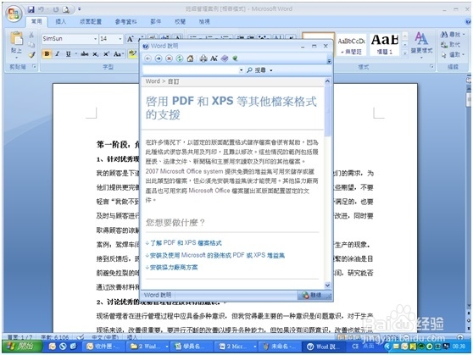The height and width of the screenshot is (355, 473).
Task: Open the Change Case Aa dropdown
Action: tap(119, 54)
